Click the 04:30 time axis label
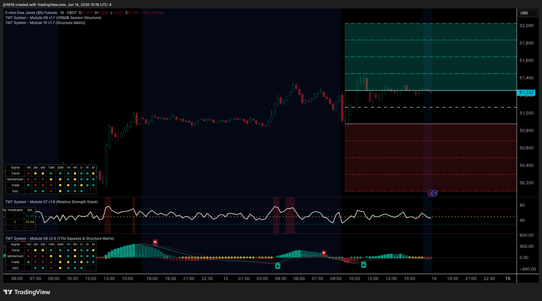This screenshot has width=542, height=301. point(280,279)
